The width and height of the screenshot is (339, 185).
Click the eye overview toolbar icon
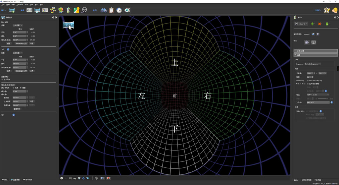tap(127, 10)
